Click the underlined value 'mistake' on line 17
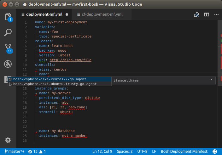Viewport: 222px width, 155px height. 92,98
